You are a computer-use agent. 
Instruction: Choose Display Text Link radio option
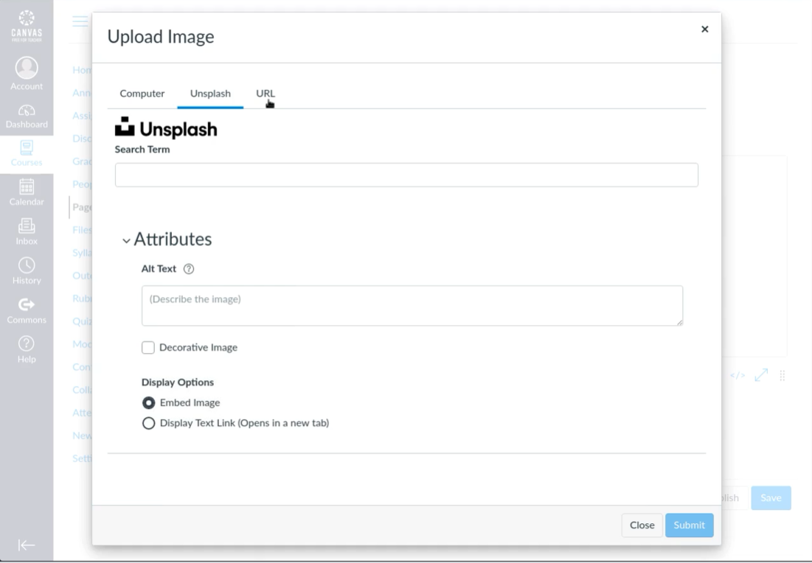pyautogui.click(x=148, y=424)
